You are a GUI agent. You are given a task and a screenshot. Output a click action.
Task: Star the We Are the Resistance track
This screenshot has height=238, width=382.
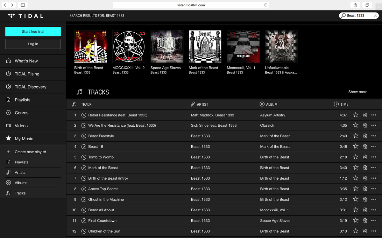click(356, 125)
